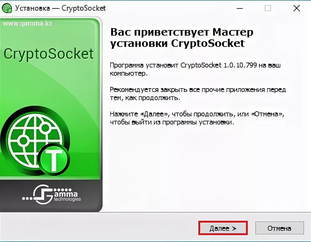Click the large CryptoSocket banner title
Viewport: 311px width, 242px height.
[x=48, y=54]
